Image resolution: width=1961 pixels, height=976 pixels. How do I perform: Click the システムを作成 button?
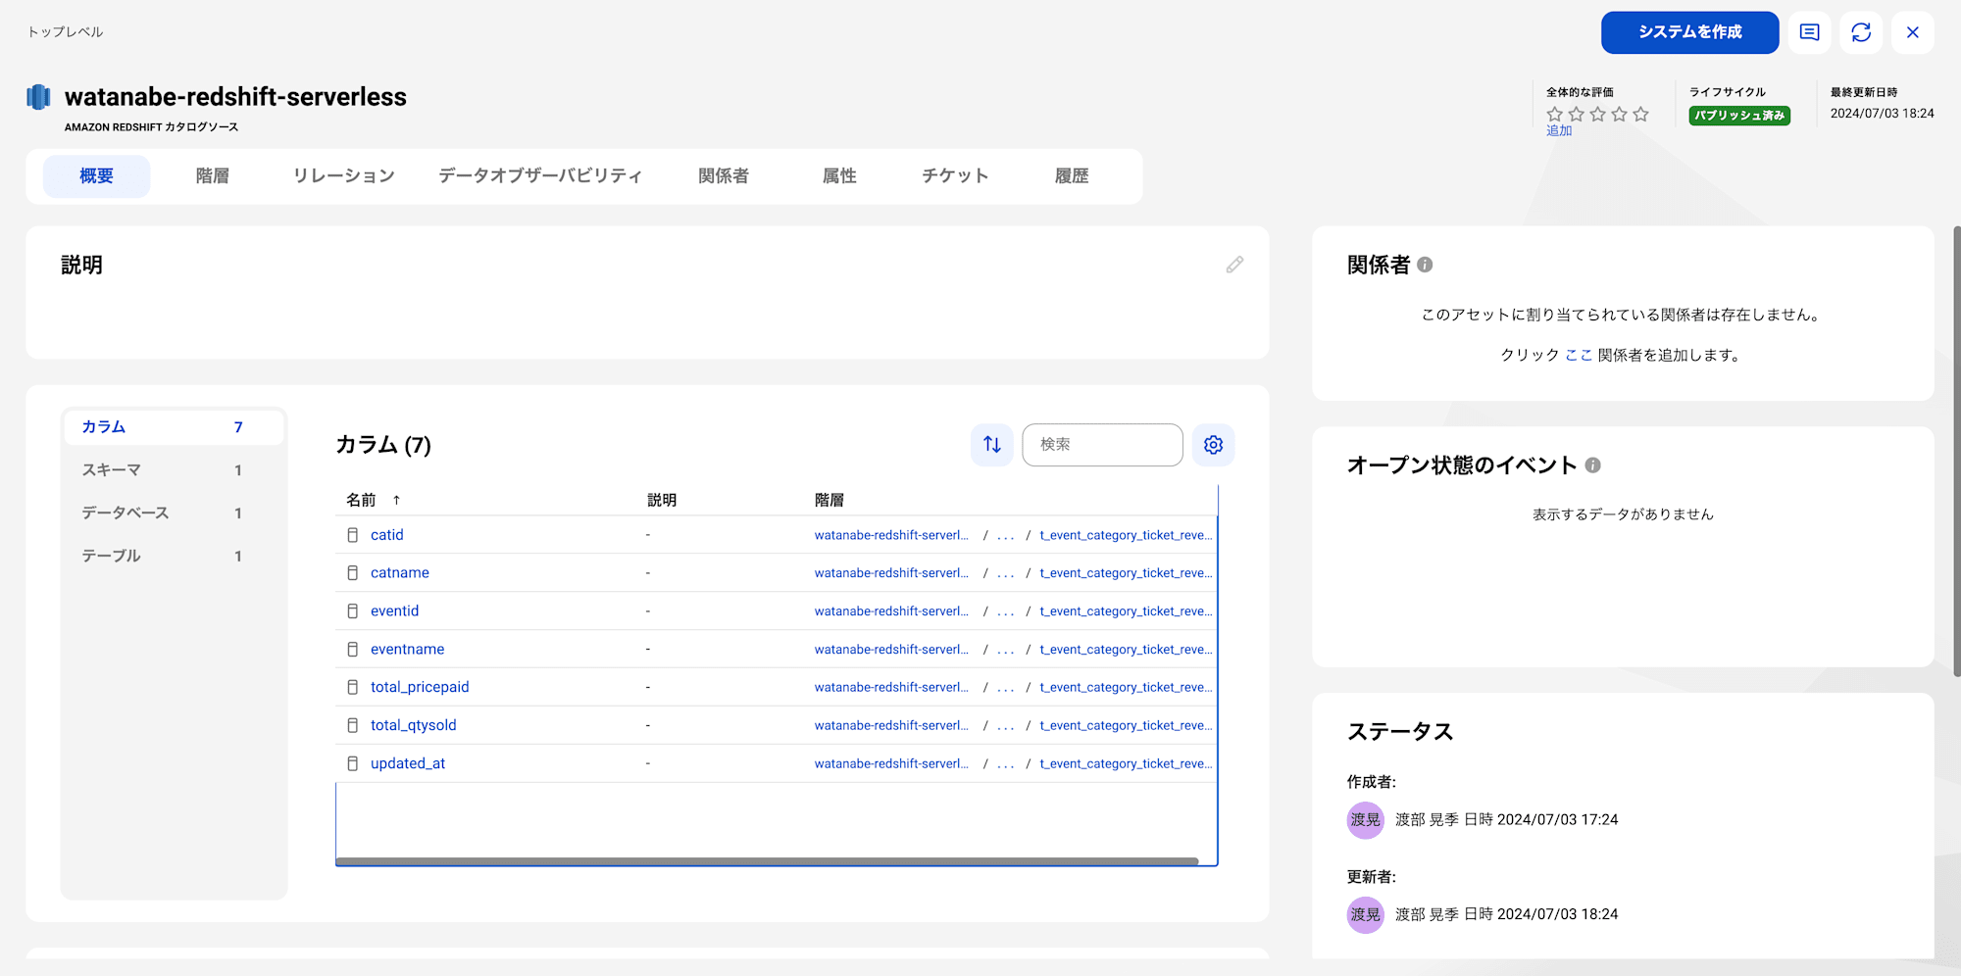[1689, 32]
